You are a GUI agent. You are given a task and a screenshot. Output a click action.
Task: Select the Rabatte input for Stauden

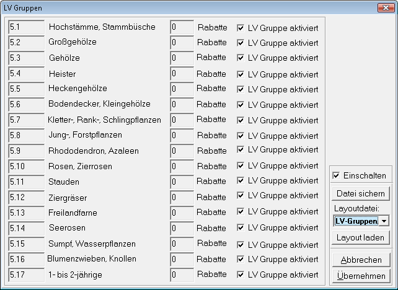[x=181, y=182]
